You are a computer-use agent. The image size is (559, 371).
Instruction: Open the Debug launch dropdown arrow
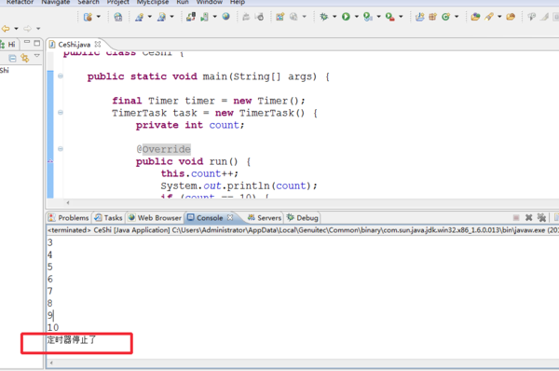[334, 17]
